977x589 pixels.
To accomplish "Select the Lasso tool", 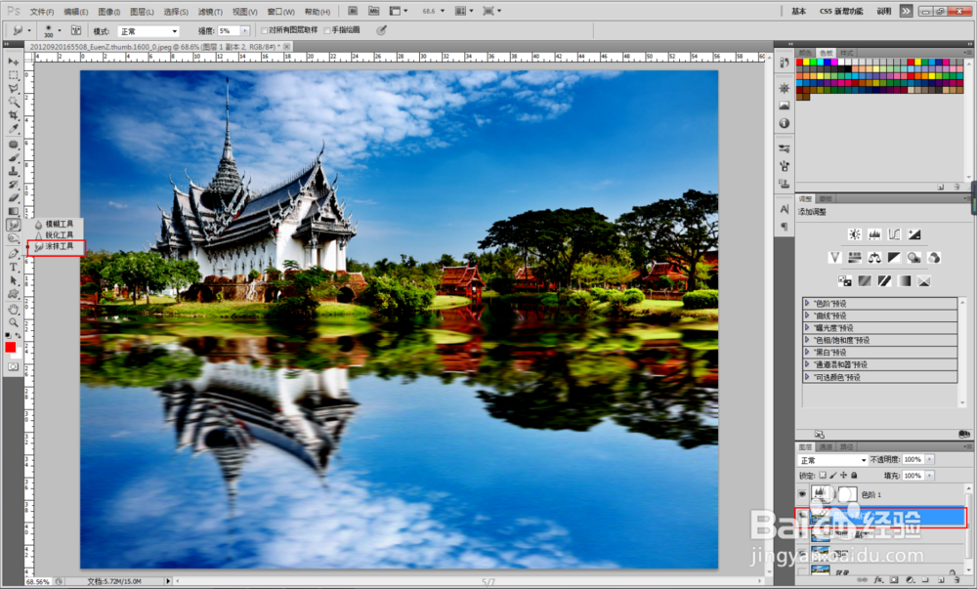I will [13, 89].
